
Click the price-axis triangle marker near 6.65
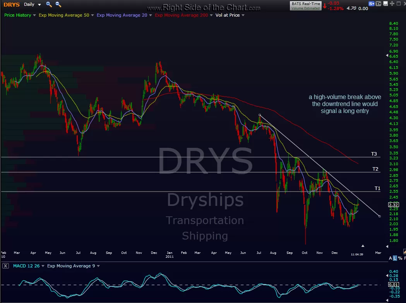pos(387,55)
